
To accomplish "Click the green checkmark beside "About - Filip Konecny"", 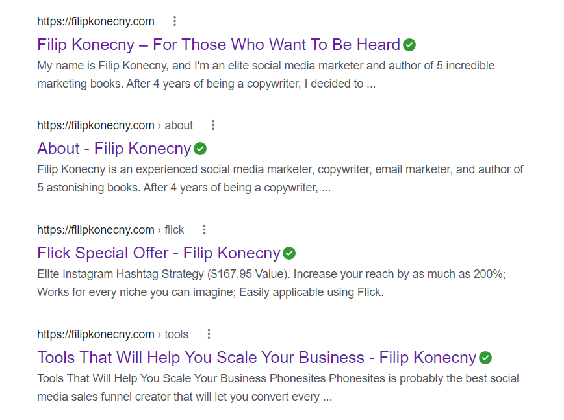I will point(199,149).
